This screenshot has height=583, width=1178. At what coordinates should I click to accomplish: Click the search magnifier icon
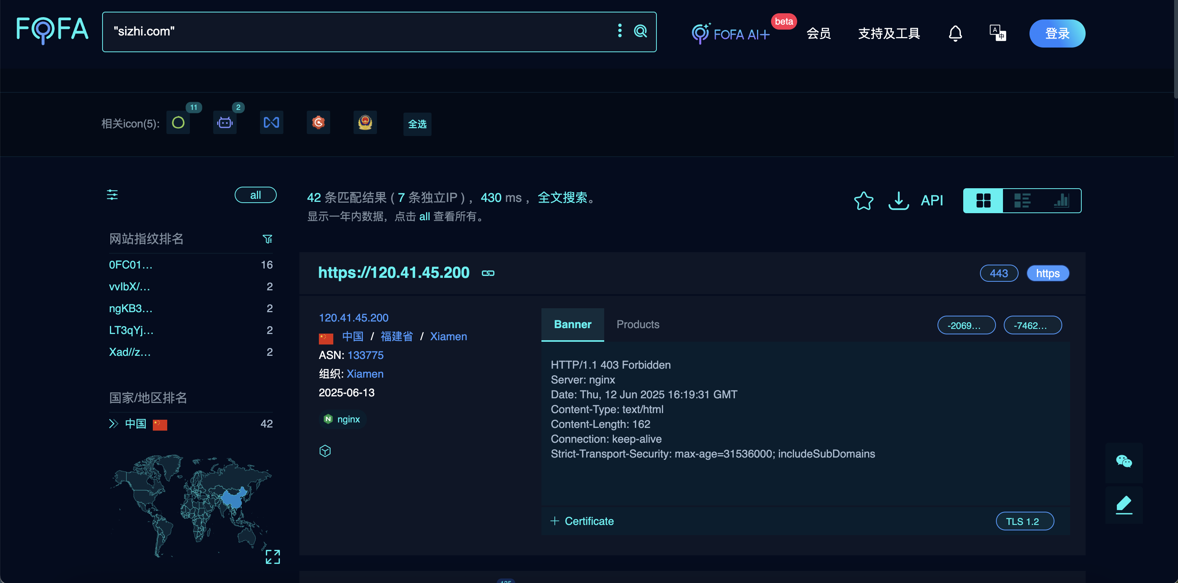[x=640, y=32]
